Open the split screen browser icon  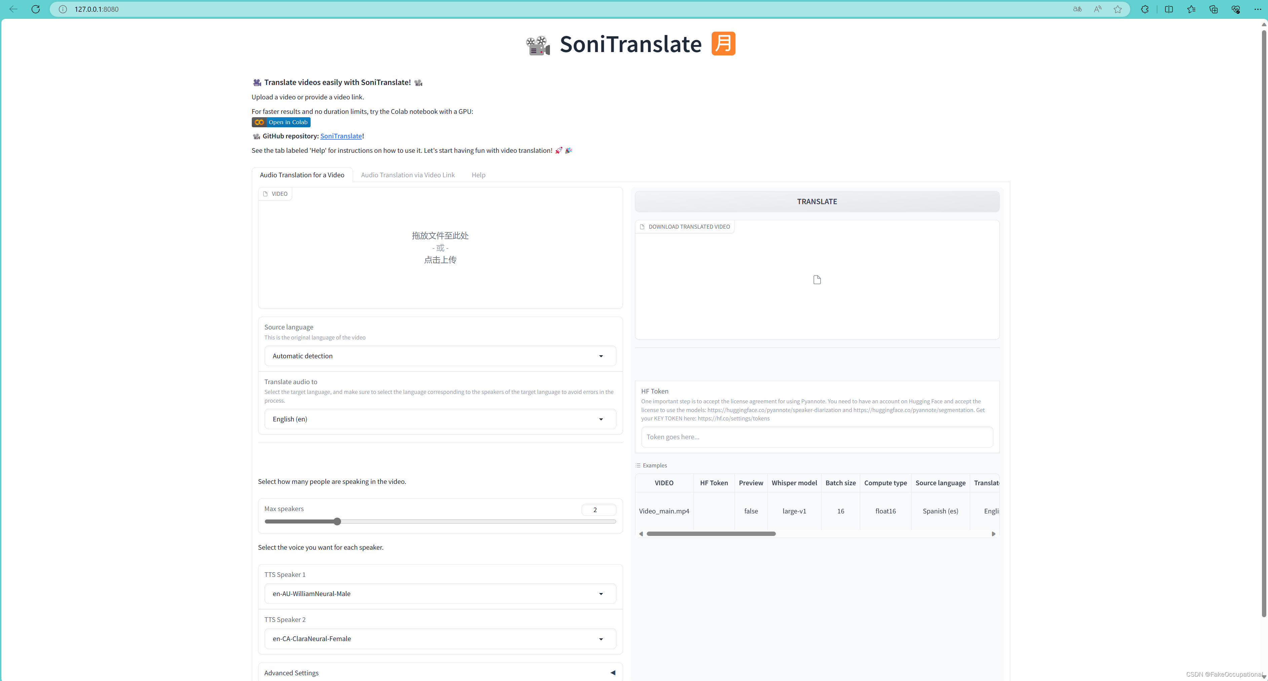tap(1169, 9)
